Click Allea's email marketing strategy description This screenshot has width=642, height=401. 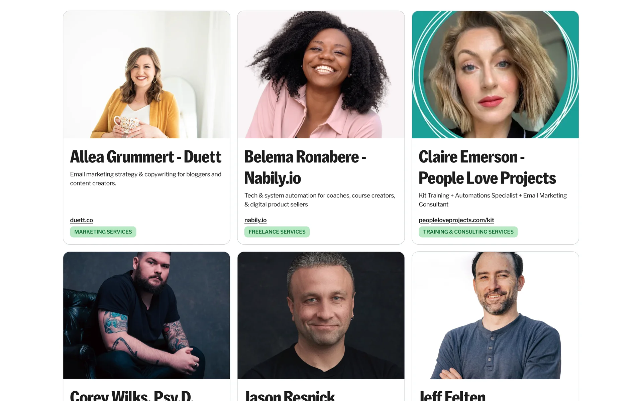(x=146, y=179)
